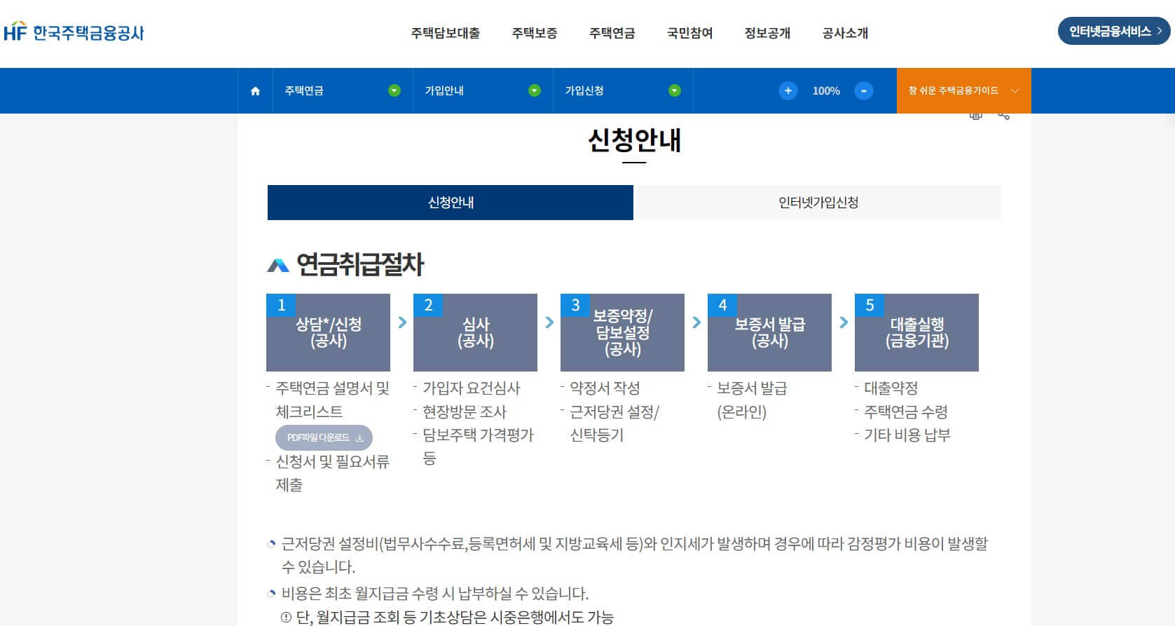The image size is (1175, 626).
Task: Open the 정보공개 menu
Action: coord(767,33)
